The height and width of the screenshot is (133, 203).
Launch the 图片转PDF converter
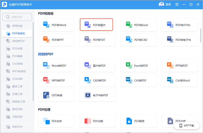(97, 66)
